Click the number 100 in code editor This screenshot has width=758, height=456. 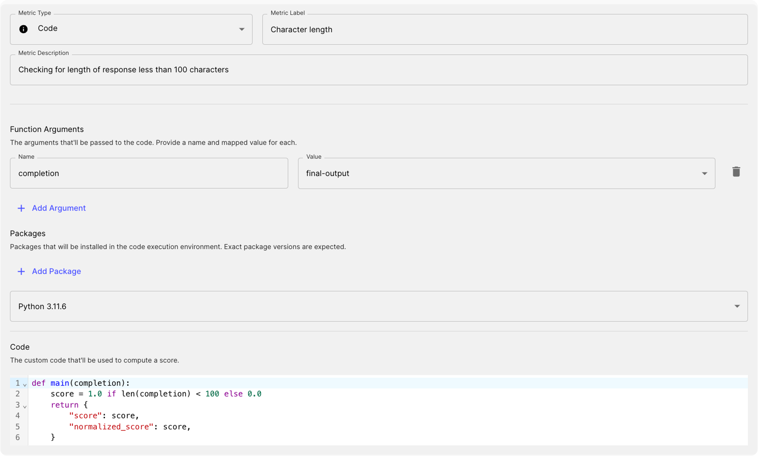click(212, 394)
